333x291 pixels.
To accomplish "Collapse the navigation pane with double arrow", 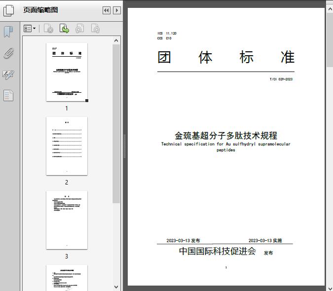I will click(107, 10).
